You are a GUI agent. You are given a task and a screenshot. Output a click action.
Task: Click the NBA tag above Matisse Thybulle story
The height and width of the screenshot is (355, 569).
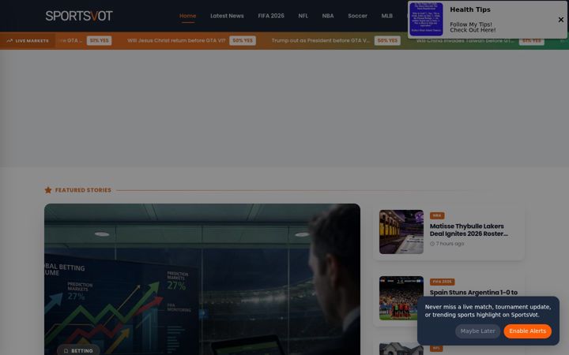[437, 215]
